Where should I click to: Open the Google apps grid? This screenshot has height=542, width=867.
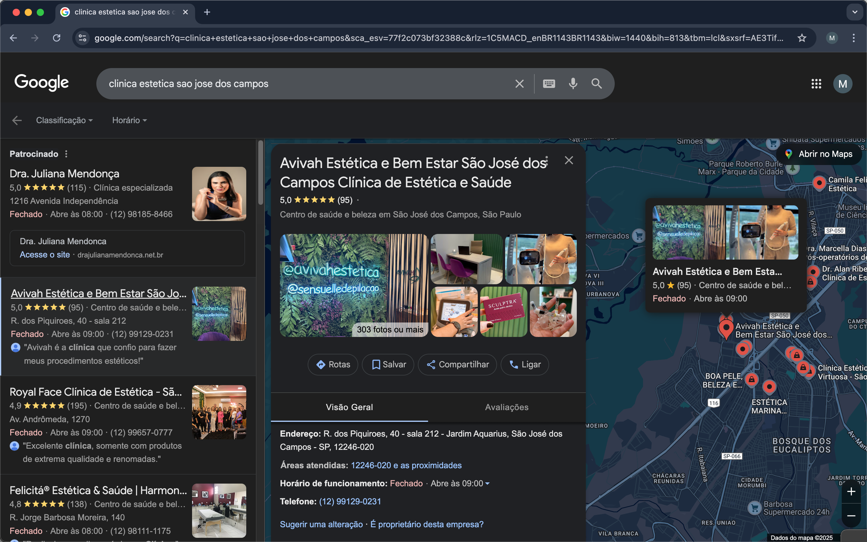click(816, 83)
